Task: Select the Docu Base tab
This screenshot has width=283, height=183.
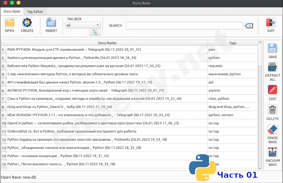Action: coord(12,11)
